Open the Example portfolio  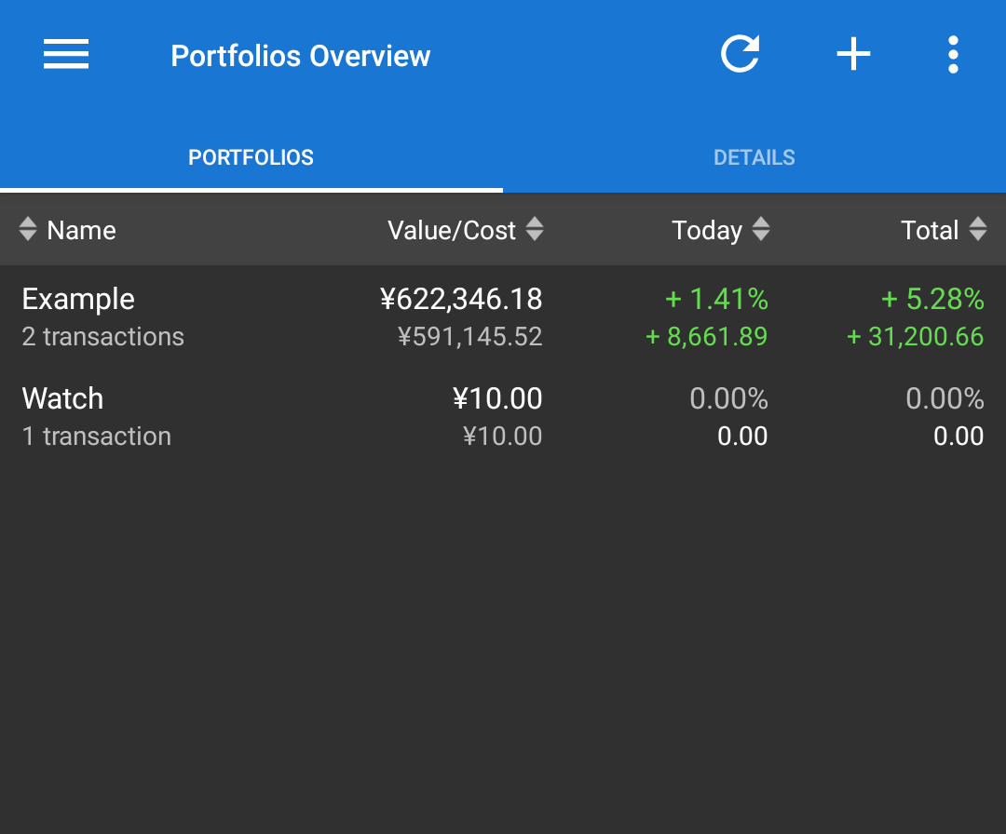[78, 300]
